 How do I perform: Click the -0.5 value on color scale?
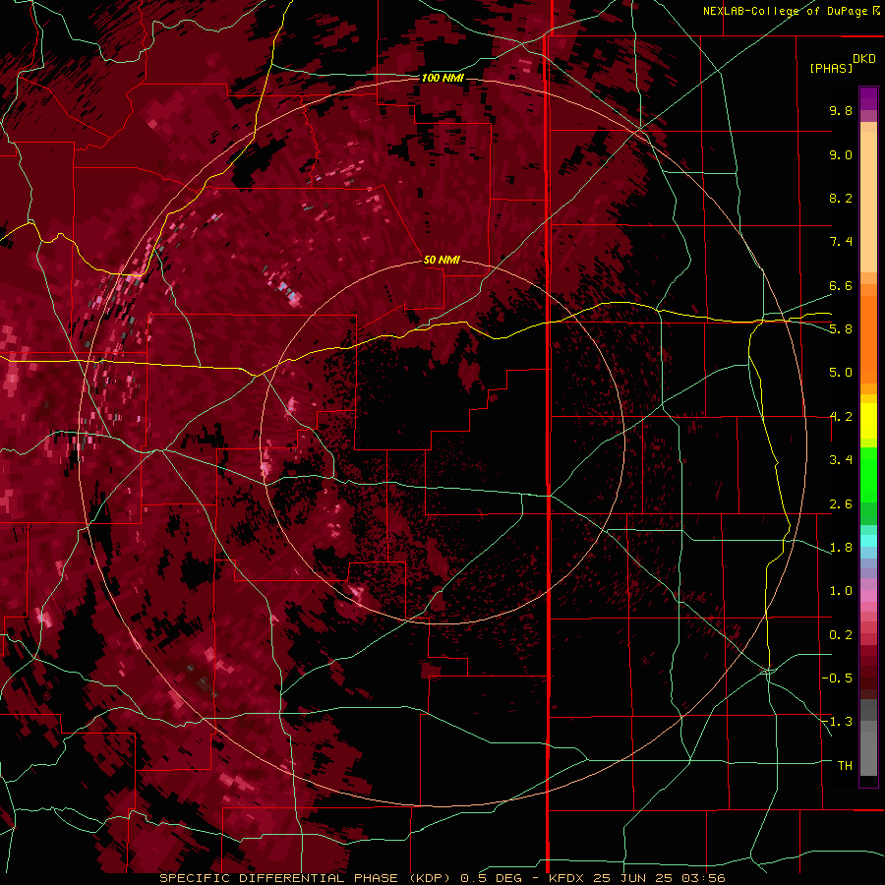pyautogui.click(x=837, y=678)
